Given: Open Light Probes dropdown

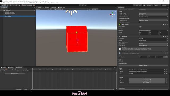Looking at the screenshot, I should pos(154,13).
